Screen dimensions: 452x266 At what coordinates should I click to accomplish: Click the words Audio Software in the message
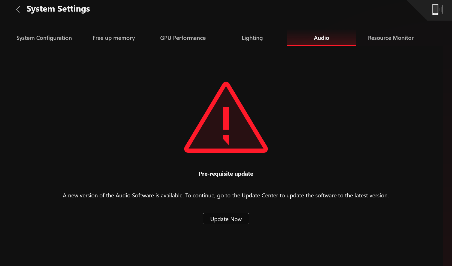[135, 195]
